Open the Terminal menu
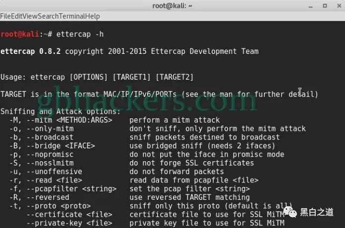Viewport: 345px width, 228px height. point(72,16)
